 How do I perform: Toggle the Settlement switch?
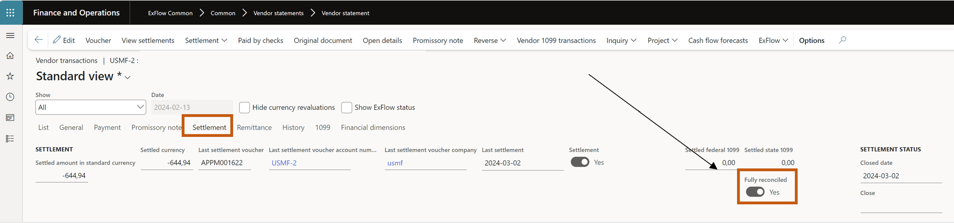pos(580,162)
